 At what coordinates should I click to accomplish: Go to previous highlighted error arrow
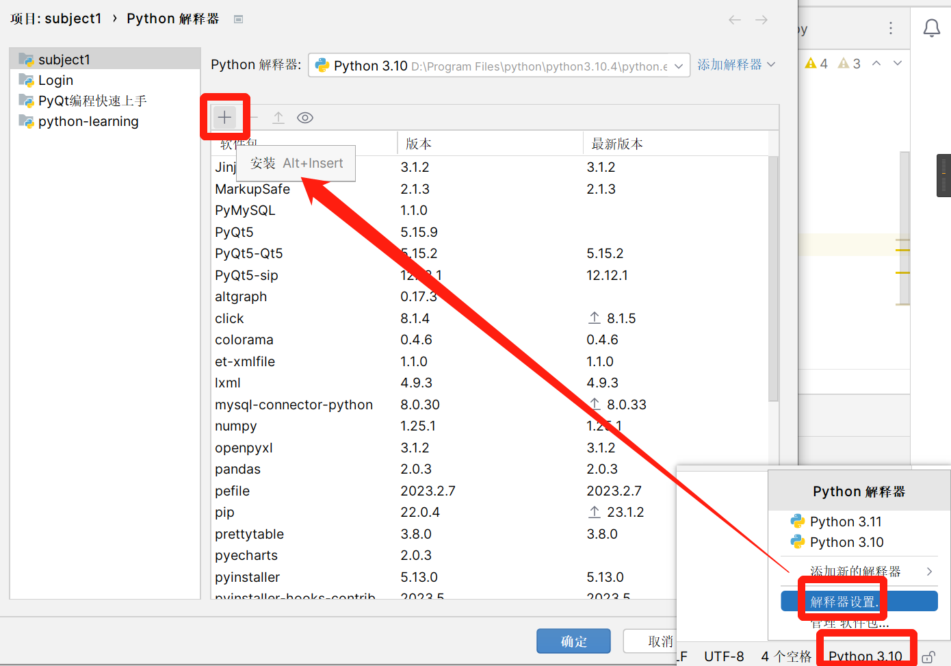coord(876,63)
